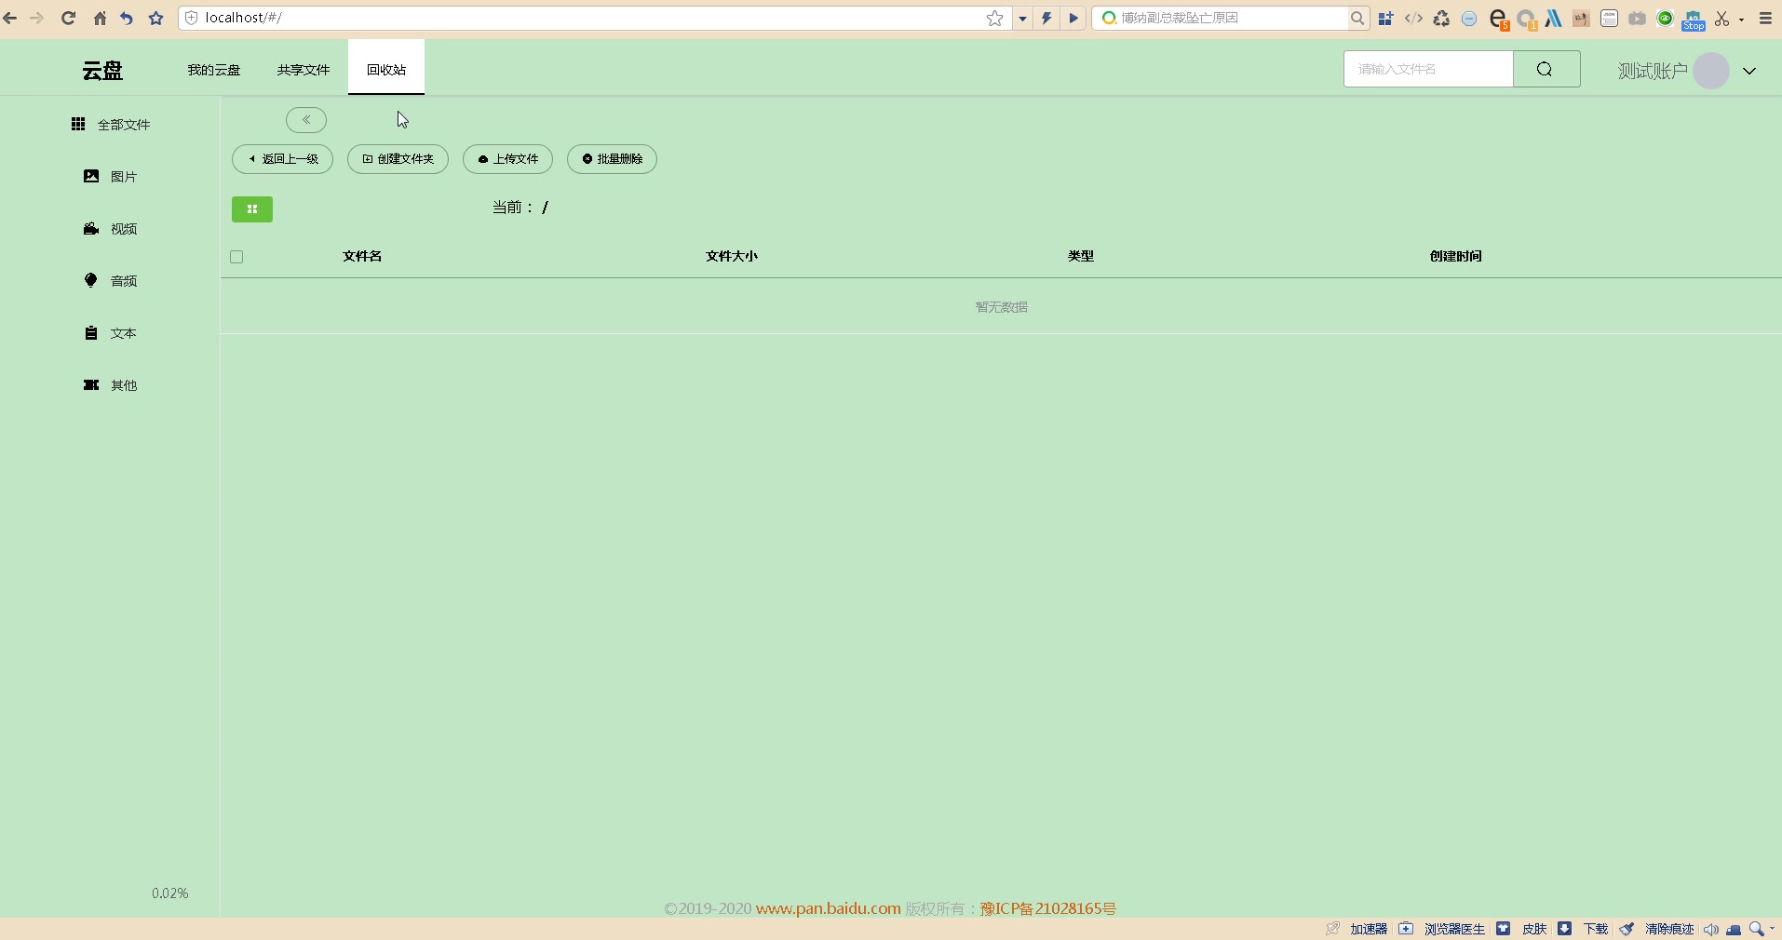This screenshot has width=1782, height=940.
Task: Open the 我的云盘 tab
Action: coord(214,70)
